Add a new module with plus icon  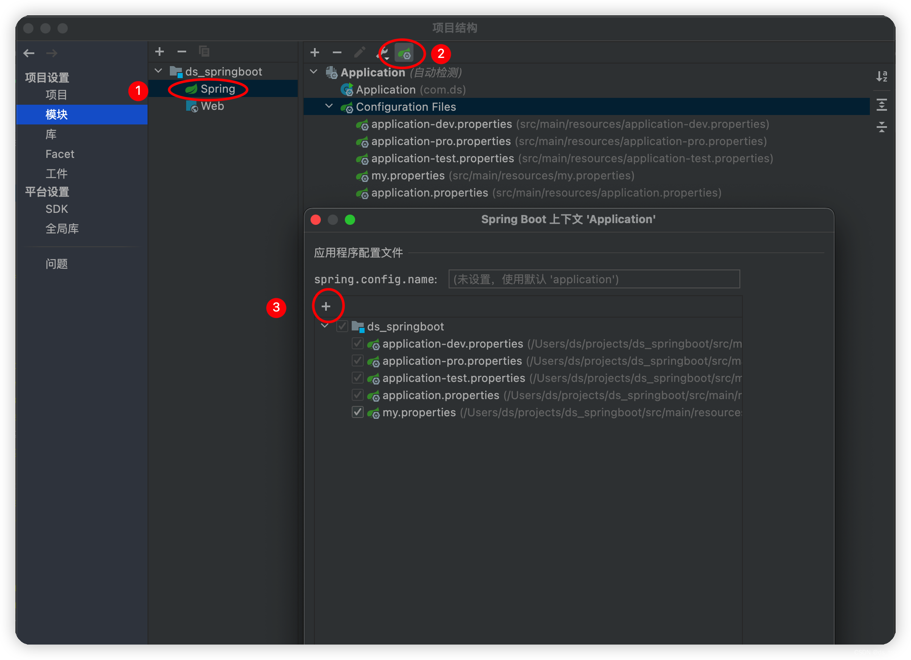point(160,51)
